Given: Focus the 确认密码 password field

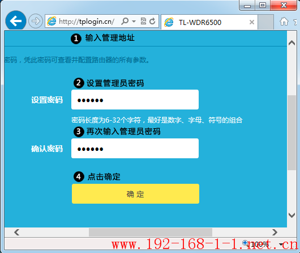Looking at the screenshot, I should 135,148.
